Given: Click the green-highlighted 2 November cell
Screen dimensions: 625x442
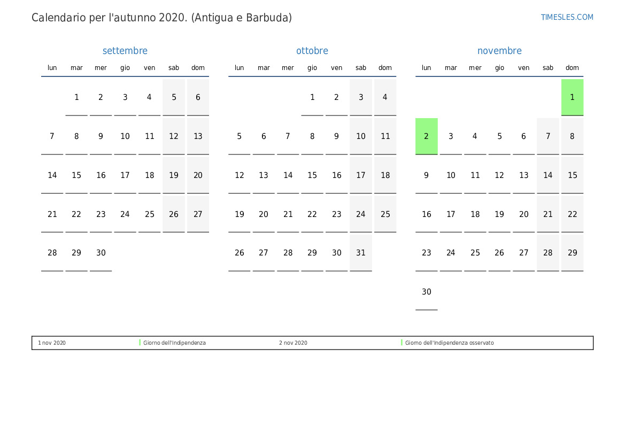Looking at the screenshot, I should point(426,136).
